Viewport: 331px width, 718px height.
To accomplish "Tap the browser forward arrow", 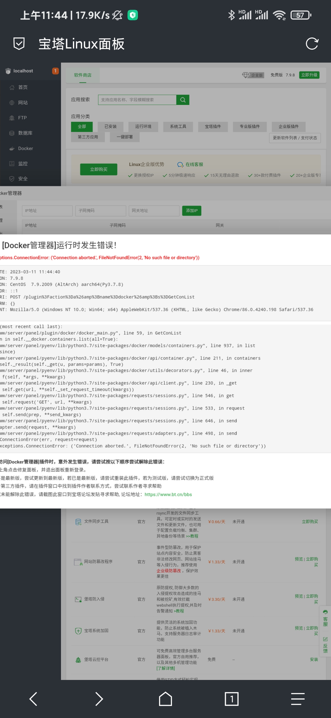I will [x=99, y=699].
